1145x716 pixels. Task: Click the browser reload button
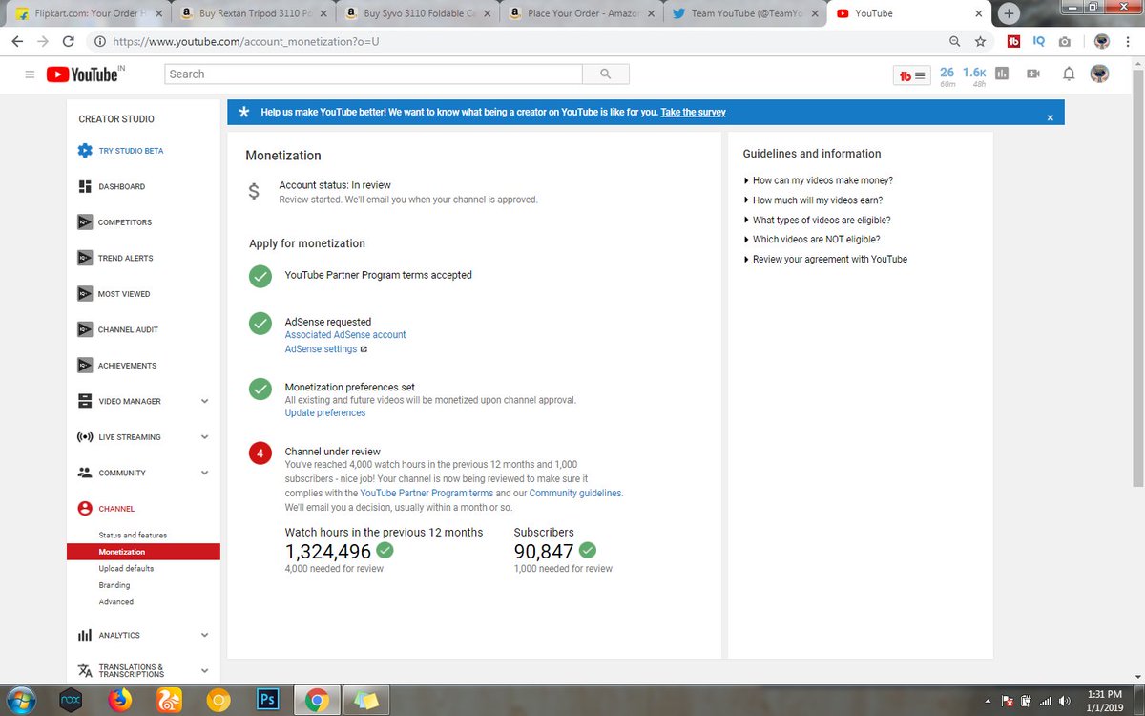pyautogui.click(x=68, y=42)
